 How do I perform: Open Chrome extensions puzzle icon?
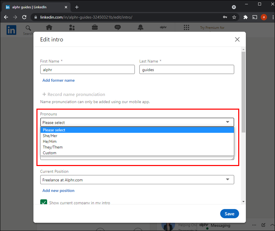(245, 17)
